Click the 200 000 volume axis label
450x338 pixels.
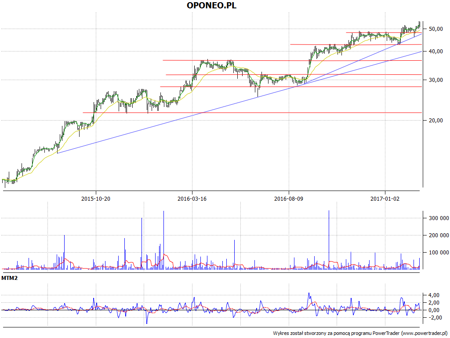tap(439, 235)
